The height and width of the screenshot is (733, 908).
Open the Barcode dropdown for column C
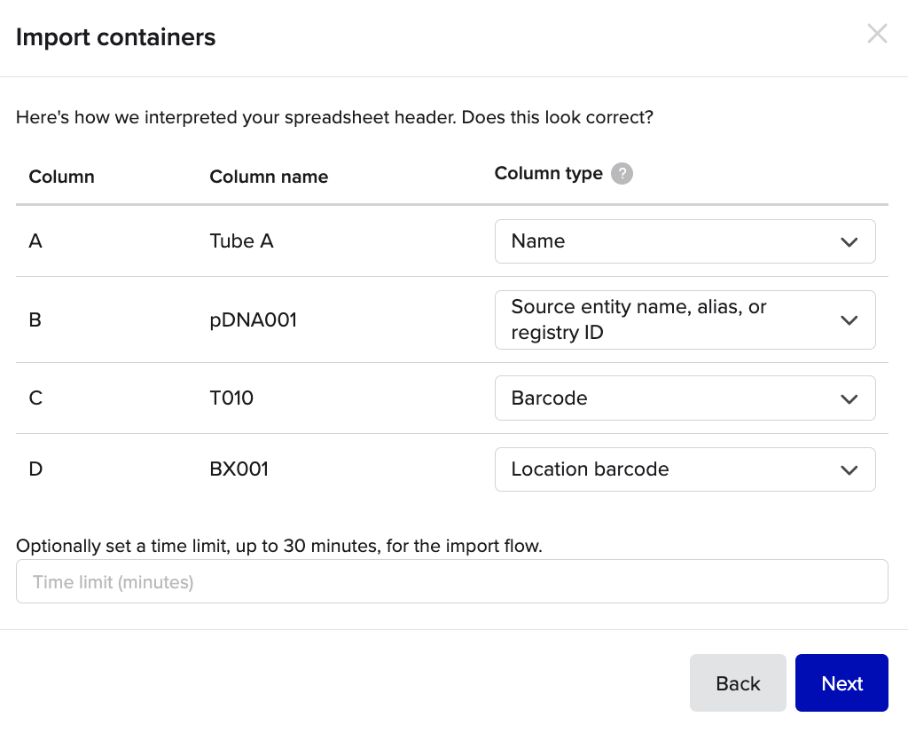[x=685, y=398]
